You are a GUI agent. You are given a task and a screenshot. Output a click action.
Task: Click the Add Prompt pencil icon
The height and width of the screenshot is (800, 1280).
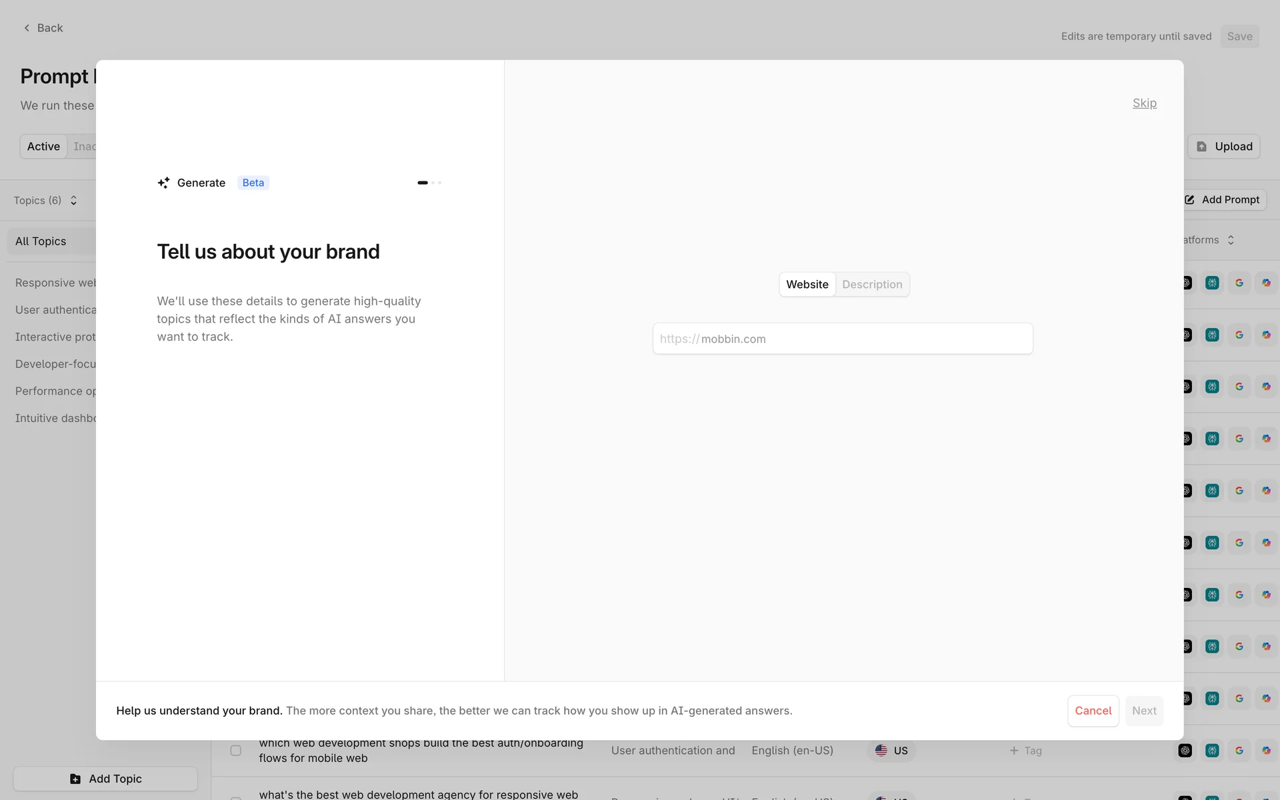(x=1189, y=200)
